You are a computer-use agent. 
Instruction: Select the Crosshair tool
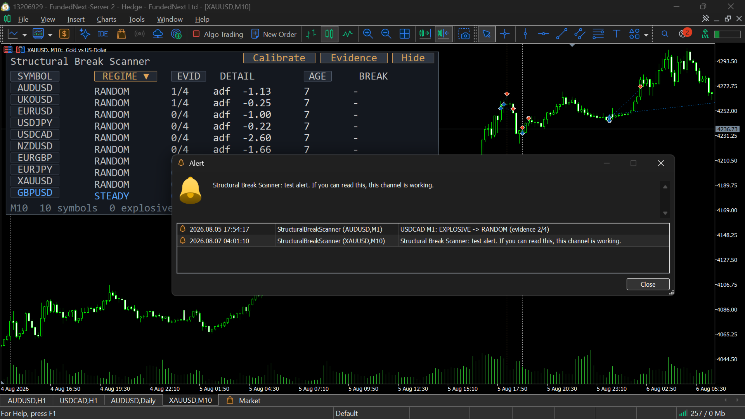coord(504,34)
